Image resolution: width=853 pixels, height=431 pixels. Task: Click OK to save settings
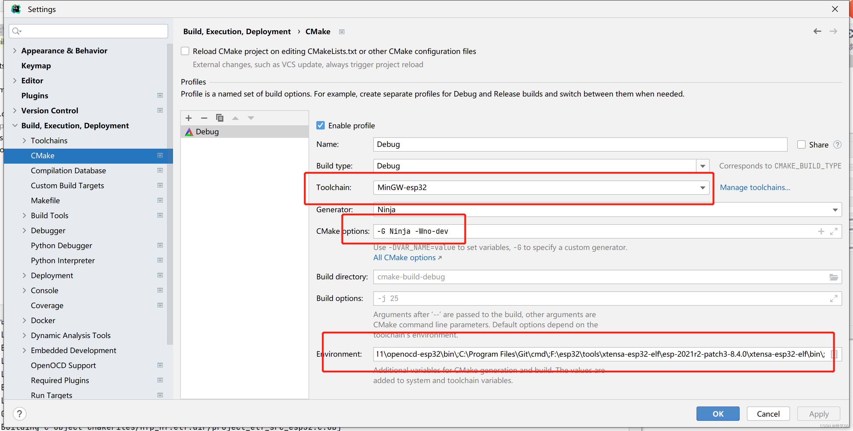coord(717,413)
